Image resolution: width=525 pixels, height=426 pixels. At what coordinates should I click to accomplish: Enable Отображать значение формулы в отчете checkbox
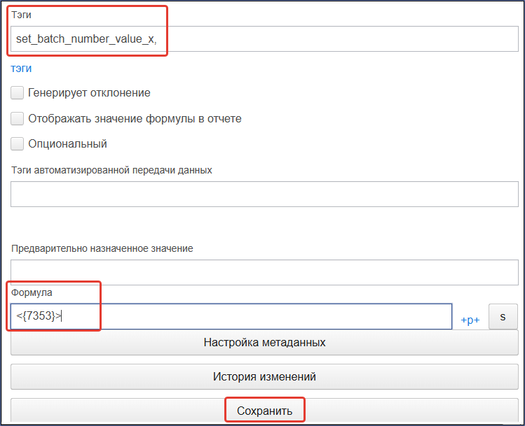[x=17, y=118]
